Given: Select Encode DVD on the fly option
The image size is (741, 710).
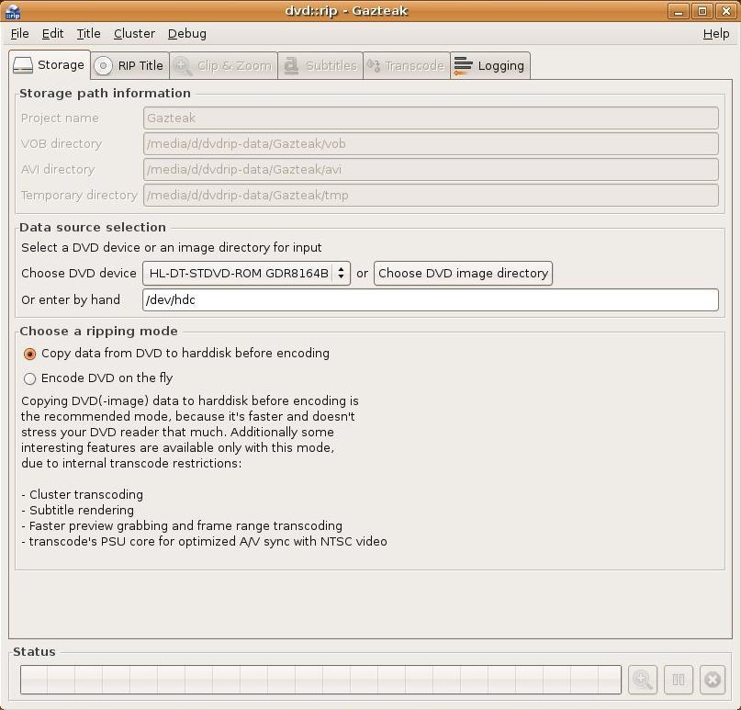Looking at the screenshot, I should tap(98, 378).
